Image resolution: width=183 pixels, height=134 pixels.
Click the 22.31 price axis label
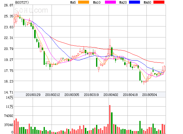9,38
